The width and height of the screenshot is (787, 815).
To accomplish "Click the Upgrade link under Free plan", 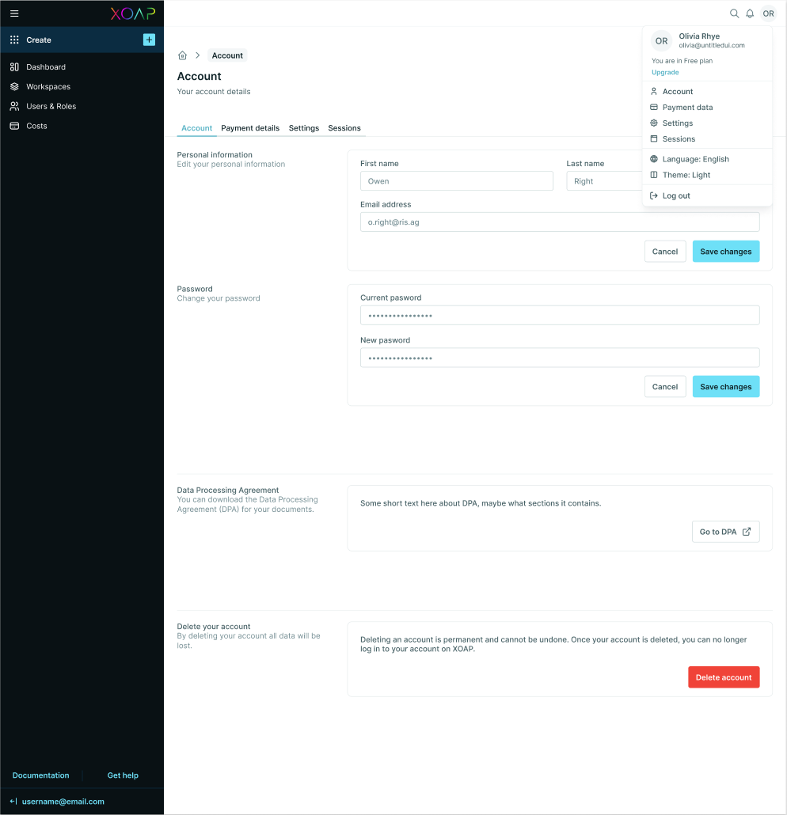I will [665, 72].
